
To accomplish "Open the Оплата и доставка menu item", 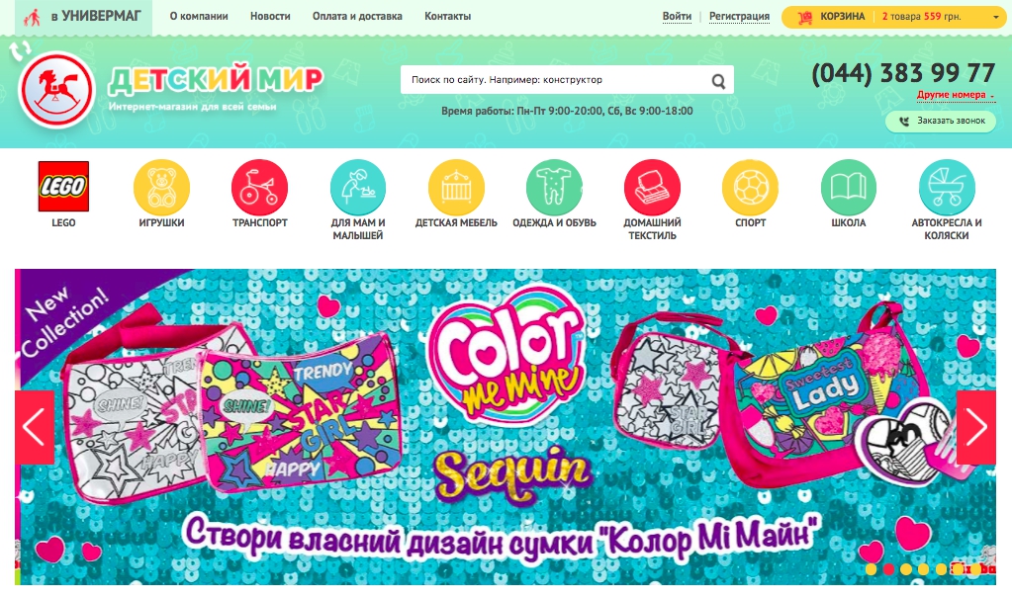I will coord(357,16).
